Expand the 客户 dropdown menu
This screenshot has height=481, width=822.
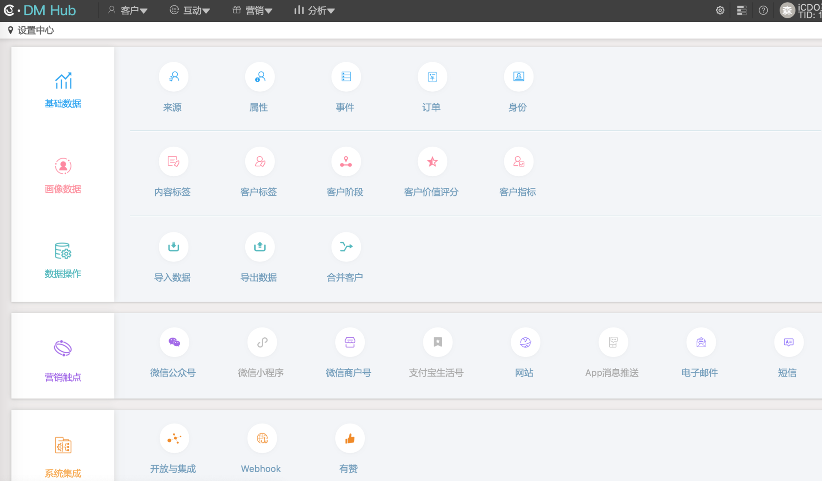(128, 10)
